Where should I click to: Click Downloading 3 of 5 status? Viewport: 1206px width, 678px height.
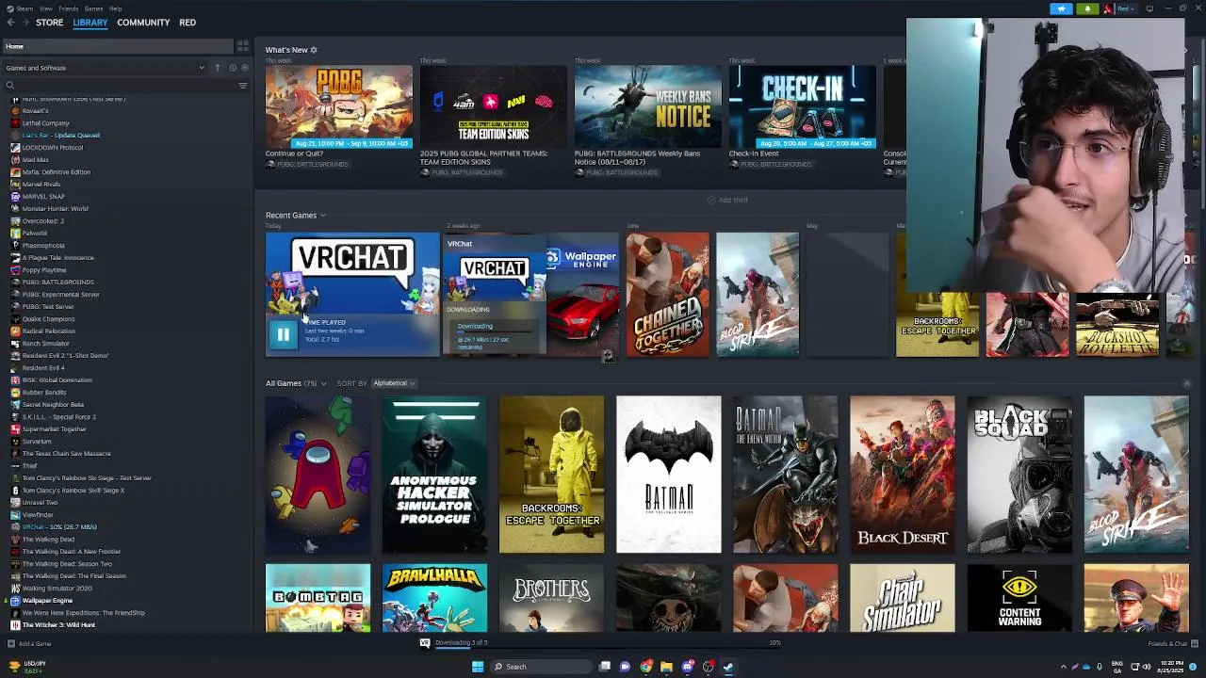462,643
